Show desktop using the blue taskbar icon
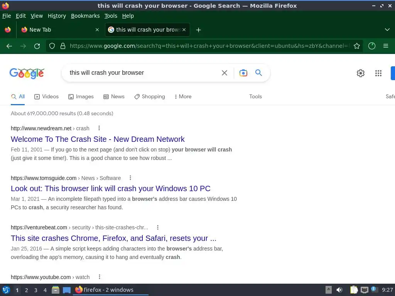The image size is (395, 296). point(66,290)
